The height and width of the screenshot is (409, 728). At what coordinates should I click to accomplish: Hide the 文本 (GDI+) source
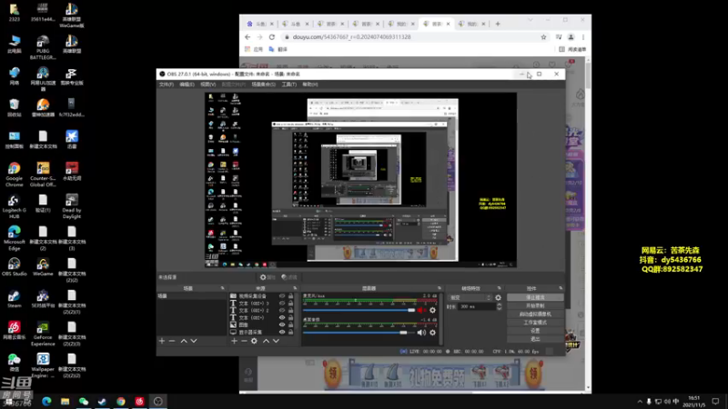tap(282, 317)
